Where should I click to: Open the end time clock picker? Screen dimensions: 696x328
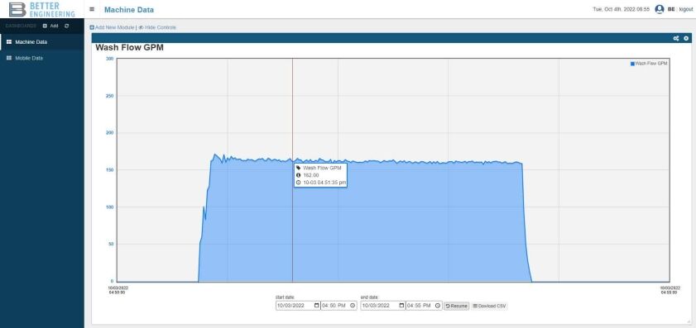[x=438, y=306]
